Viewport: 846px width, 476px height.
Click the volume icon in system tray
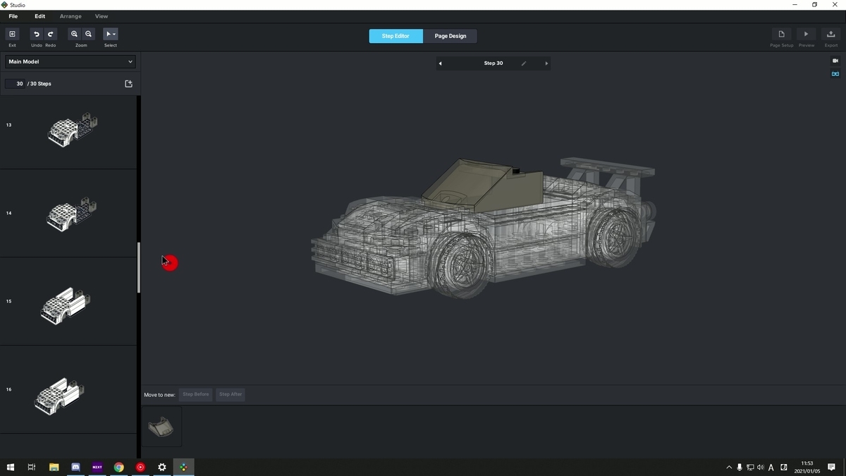[x=760, y=468]
